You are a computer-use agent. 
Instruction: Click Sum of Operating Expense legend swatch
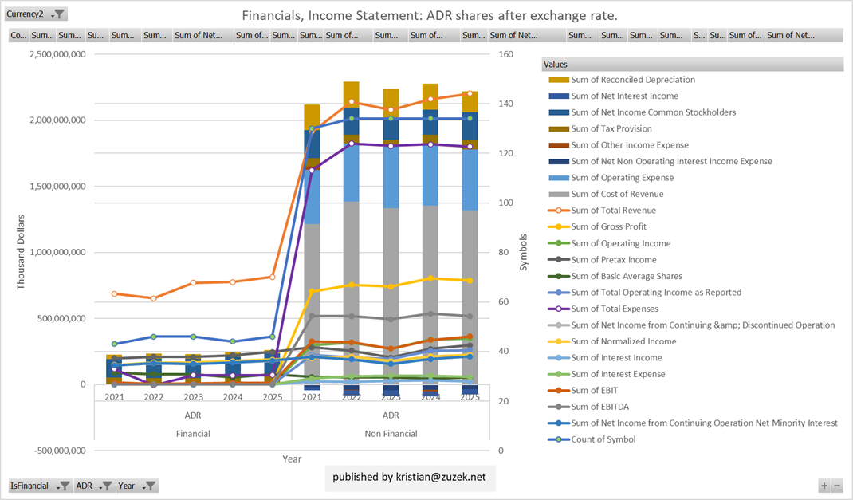pyautogui.click(x=559, y=178)
